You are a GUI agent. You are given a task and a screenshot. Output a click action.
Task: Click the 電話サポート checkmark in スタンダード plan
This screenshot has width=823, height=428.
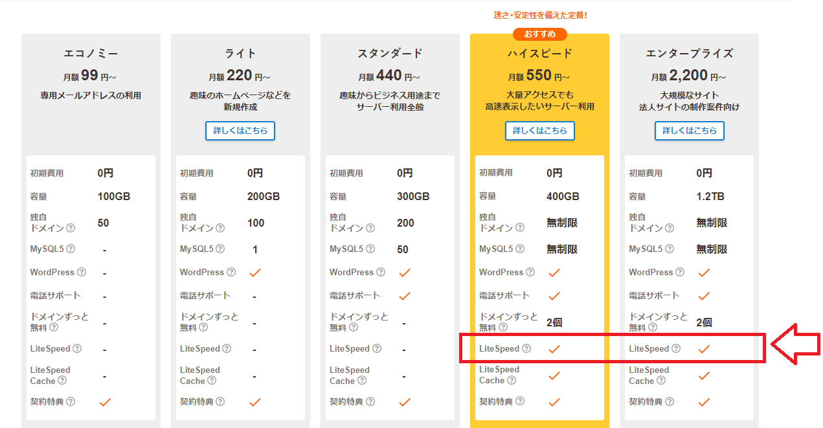405,296
